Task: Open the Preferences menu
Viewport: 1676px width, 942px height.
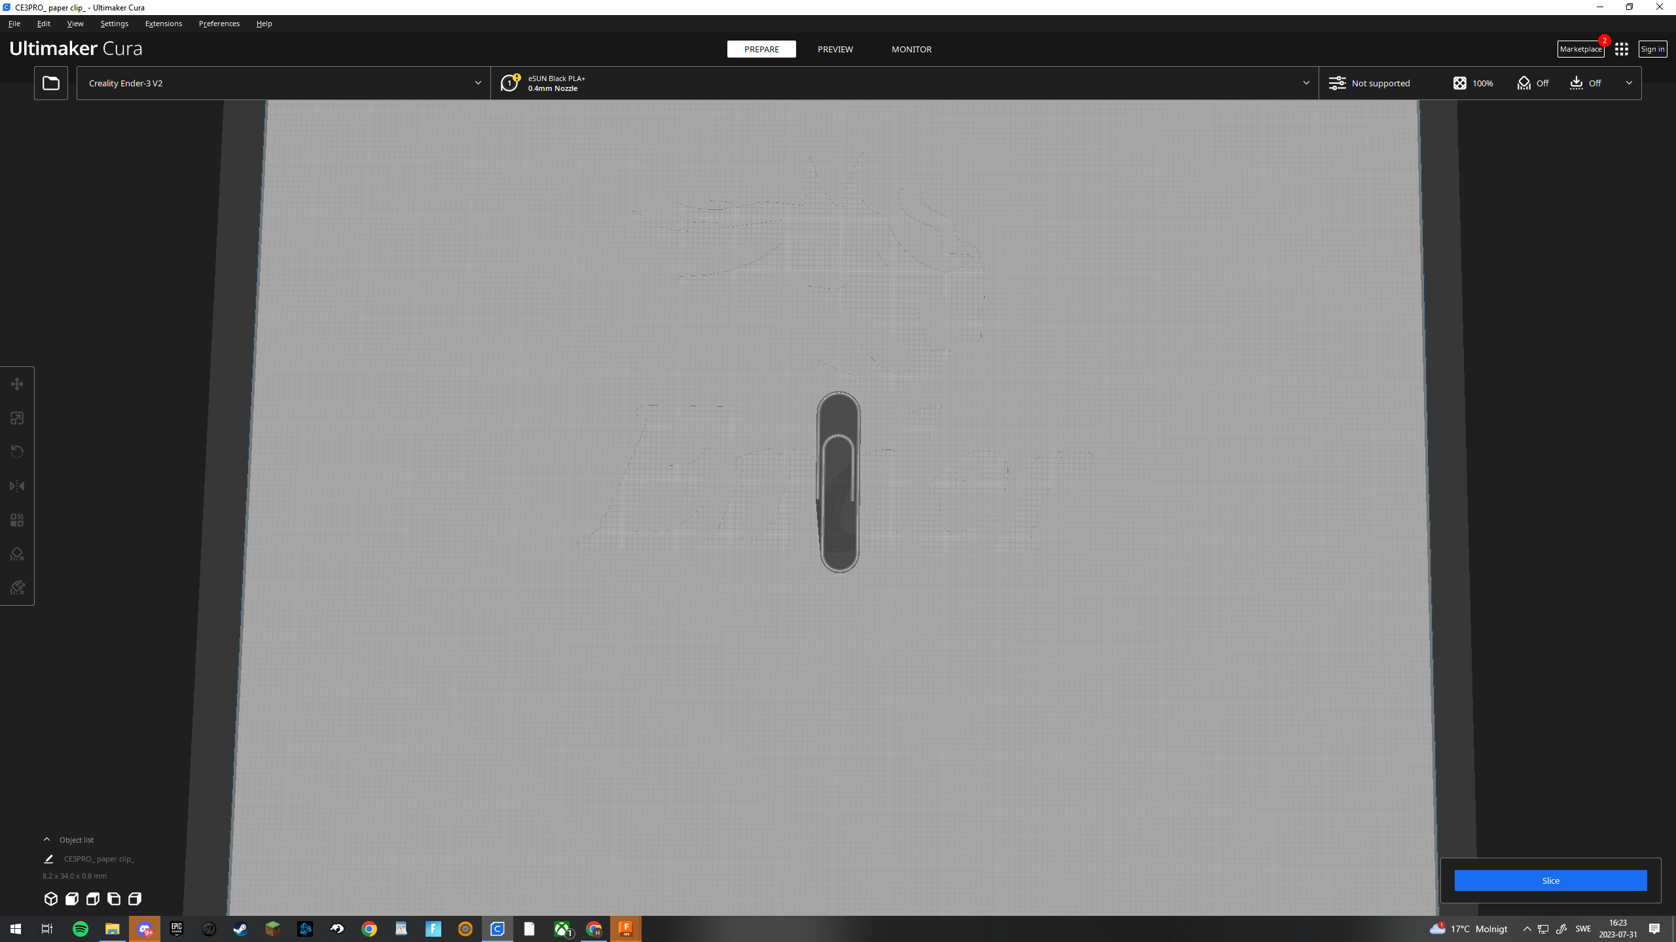Action: coord(219,24)
